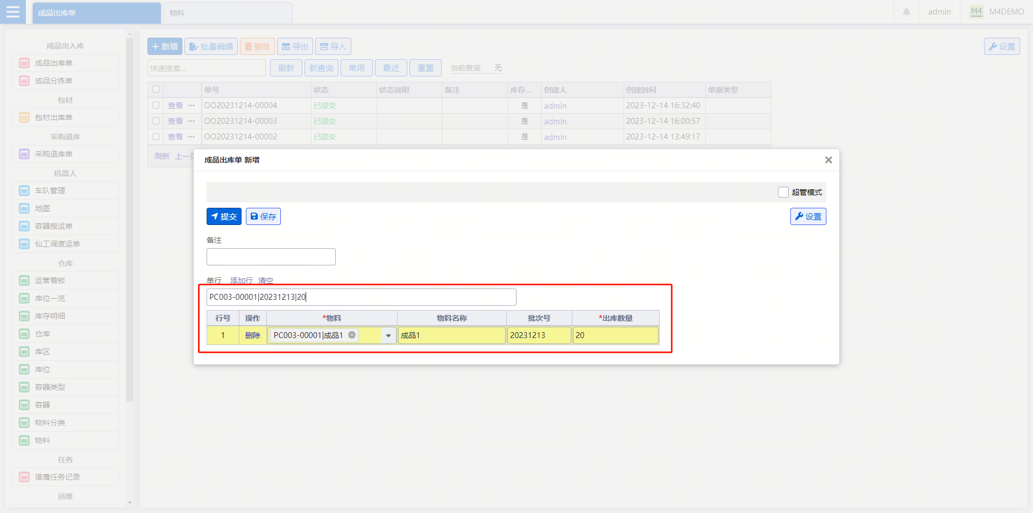Click the 地图 sidebar icon

pos(24,208)
